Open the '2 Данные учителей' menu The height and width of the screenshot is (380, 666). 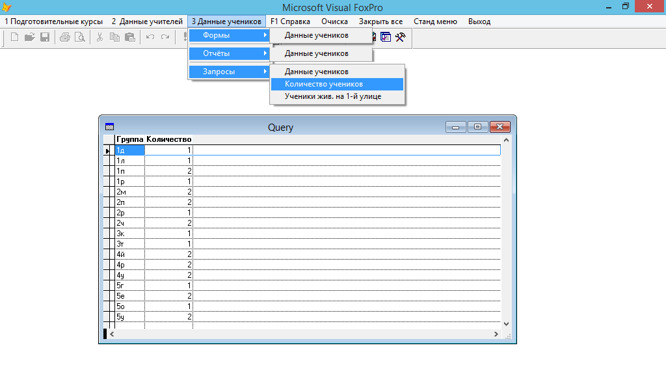(147, 21)
